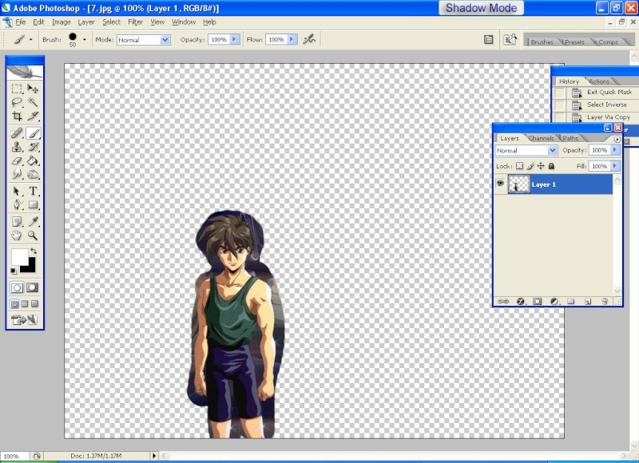The image size is (639, 463).
Task: Add a layer mask
Action: coord(537,301)
